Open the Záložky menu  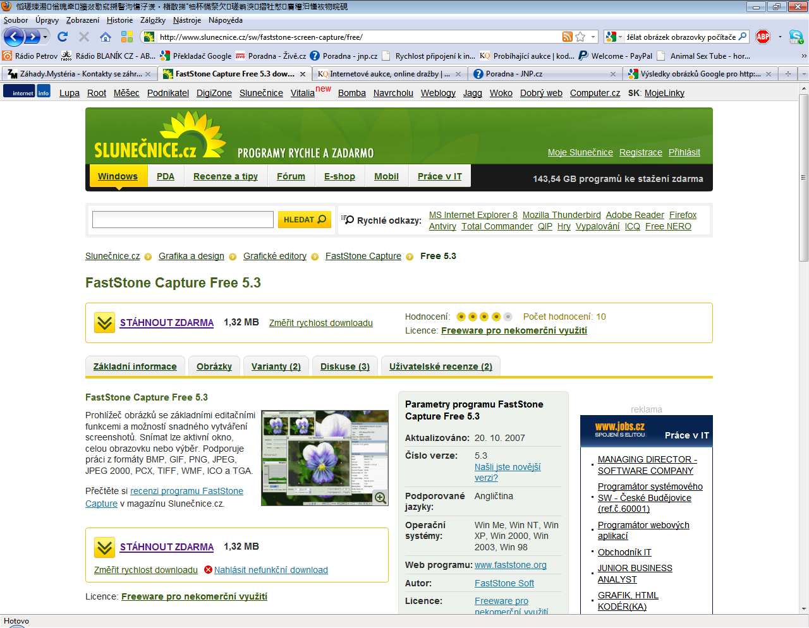click(x=153, y=20)
